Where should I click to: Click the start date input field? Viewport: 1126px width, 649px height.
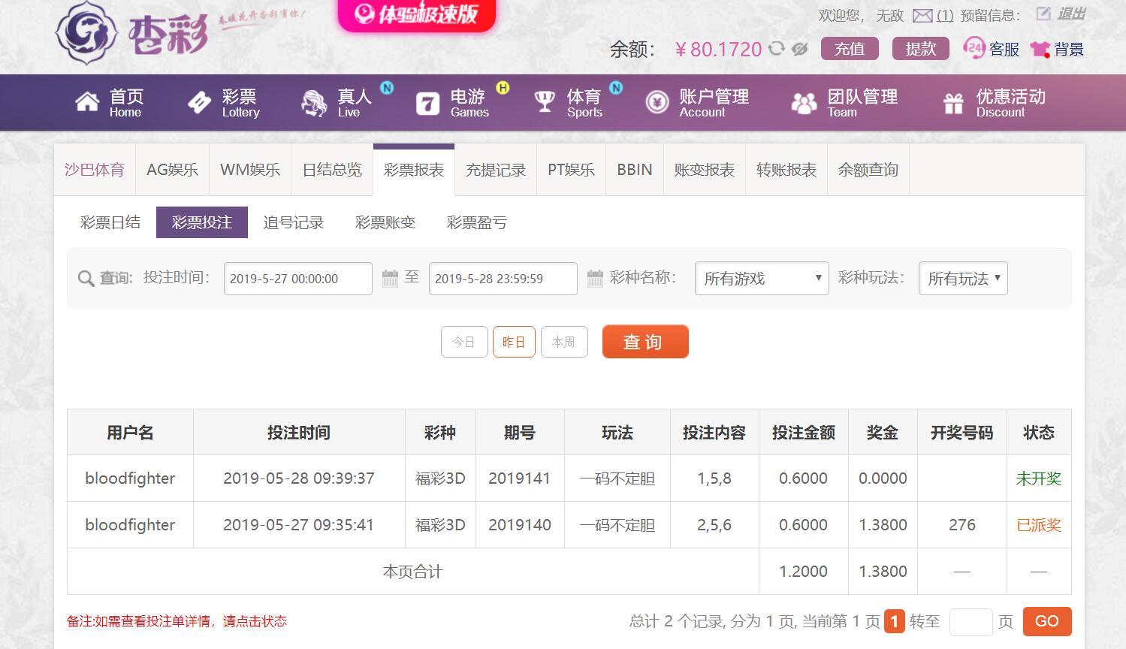click(x=298, y=279)
